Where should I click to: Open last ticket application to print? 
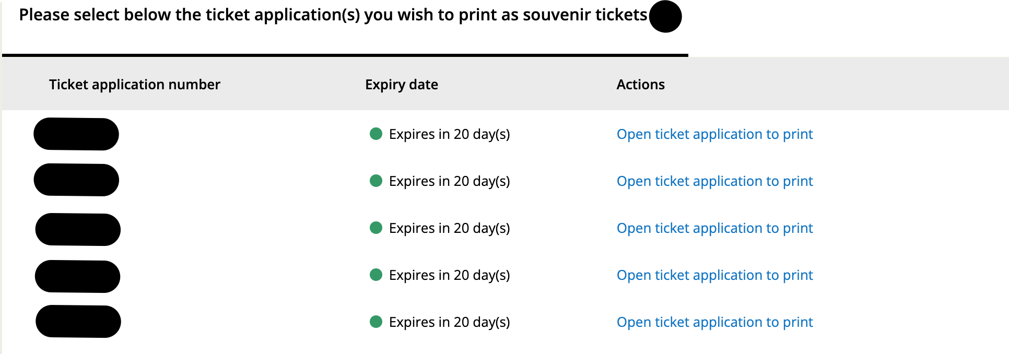click(714, 322)
